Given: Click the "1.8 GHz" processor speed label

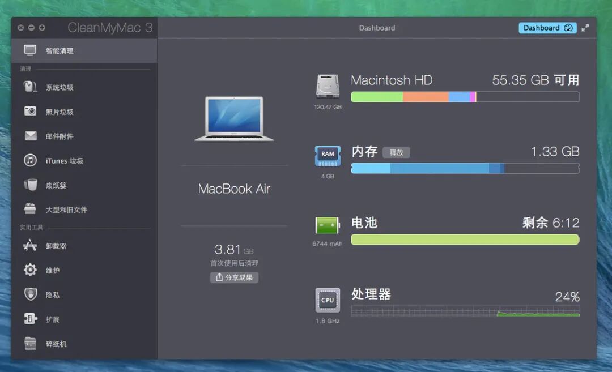Looking at the screenshot, I should pos(328,321).
